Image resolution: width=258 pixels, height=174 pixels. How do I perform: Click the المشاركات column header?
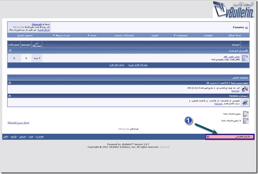tap(14, 45)
